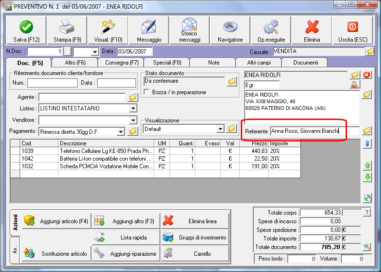381x272 pixels.
Task: Expand Visualizzazione Default dropdown
Action: click(220, 129)
